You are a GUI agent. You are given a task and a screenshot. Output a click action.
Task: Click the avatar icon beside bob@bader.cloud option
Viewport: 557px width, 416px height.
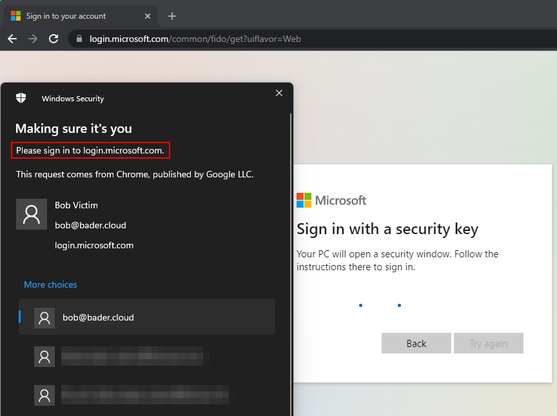point(44,317)
